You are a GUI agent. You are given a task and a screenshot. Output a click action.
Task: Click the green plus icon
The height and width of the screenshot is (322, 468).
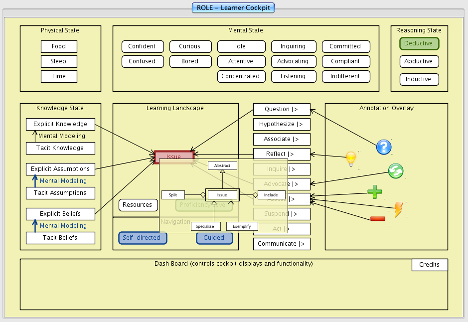[x=375, y=192]
